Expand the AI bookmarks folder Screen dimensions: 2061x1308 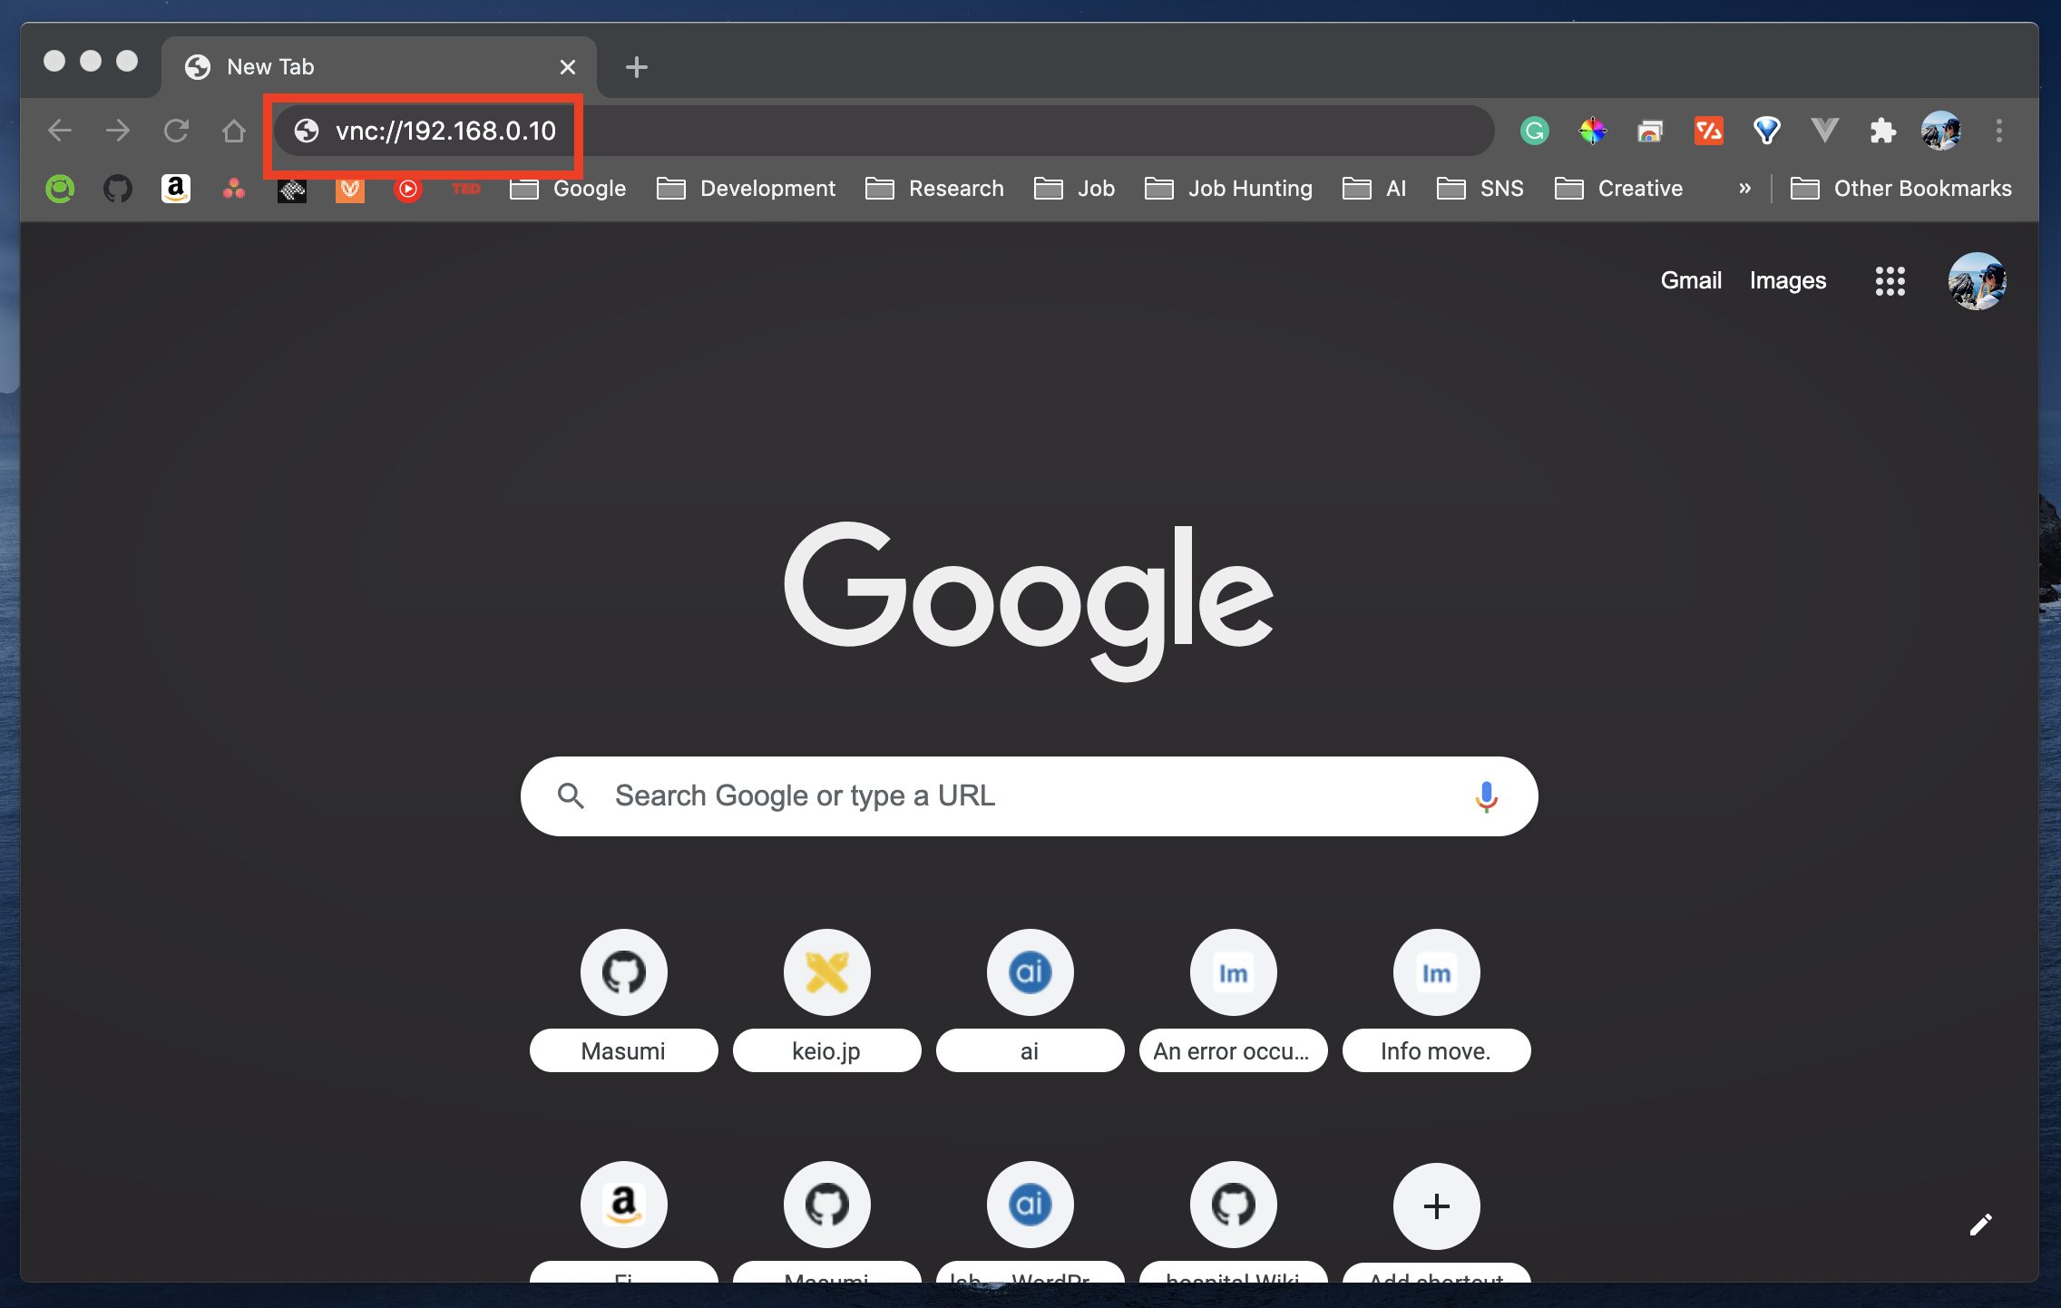(x=1374, y=189)
